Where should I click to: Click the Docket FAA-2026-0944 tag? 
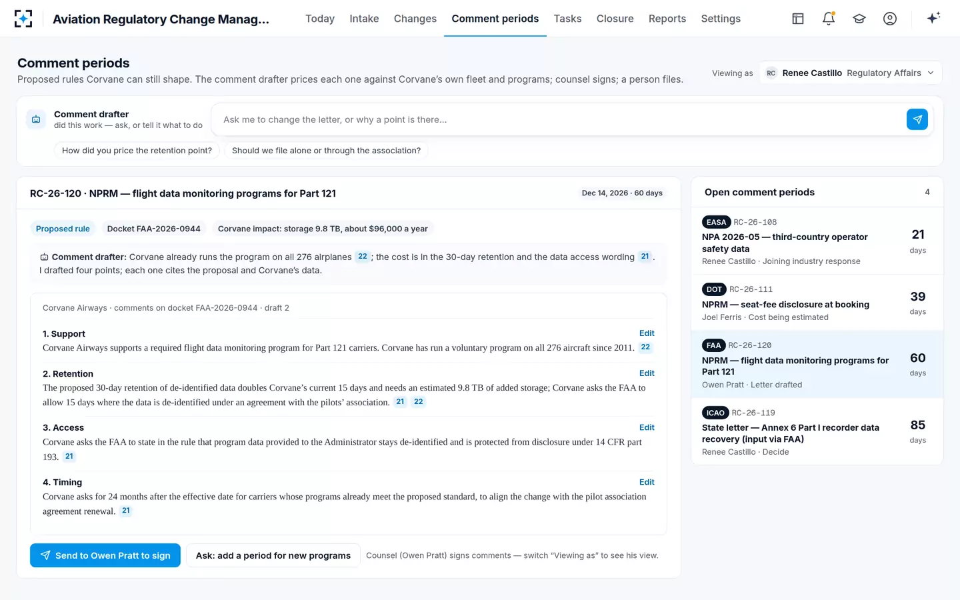click(154, 229)
